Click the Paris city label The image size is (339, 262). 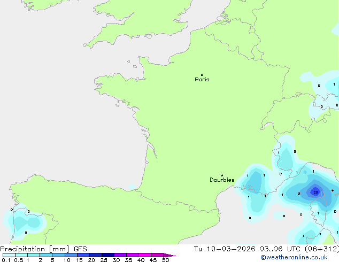pyautogui.click(x=202, y=80)
